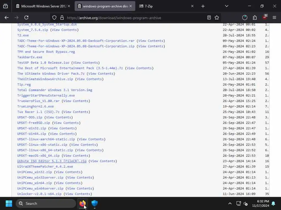This screenshot has width=281, height=210.
Task: Close the Microsoft Windows Server 2012 tab
Action: pyautogui.click(x=69, y=6)
